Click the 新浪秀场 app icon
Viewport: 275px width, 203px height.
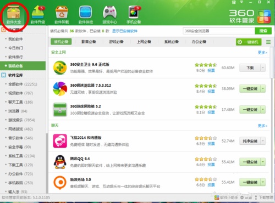[x=60, y=183]
